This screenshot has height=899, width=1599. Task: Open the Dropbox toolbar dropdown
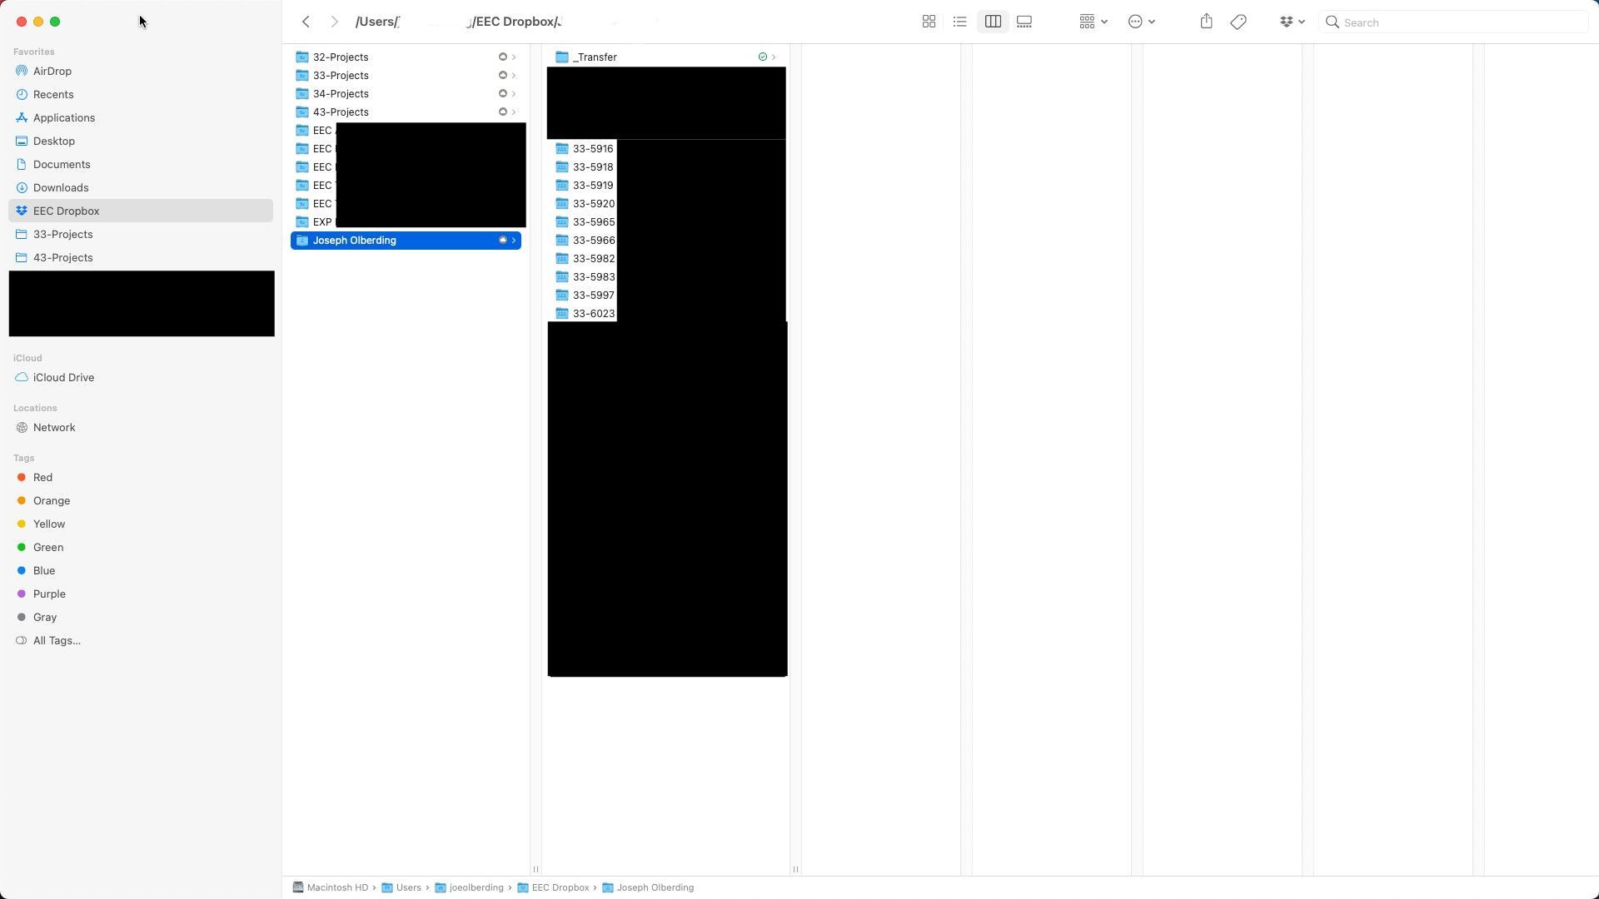(1292, 22)
